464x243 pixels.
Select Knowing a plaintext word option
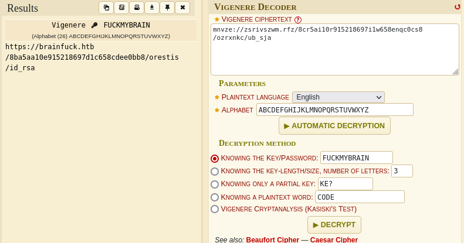pos(215,197)
